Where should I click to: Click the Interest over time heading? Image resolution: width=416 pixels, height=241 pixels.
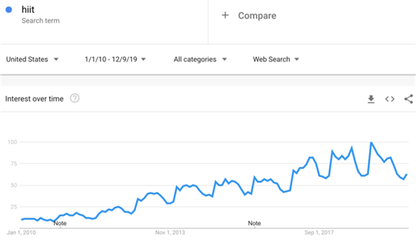pyautogui.click(x=34, y=99)
